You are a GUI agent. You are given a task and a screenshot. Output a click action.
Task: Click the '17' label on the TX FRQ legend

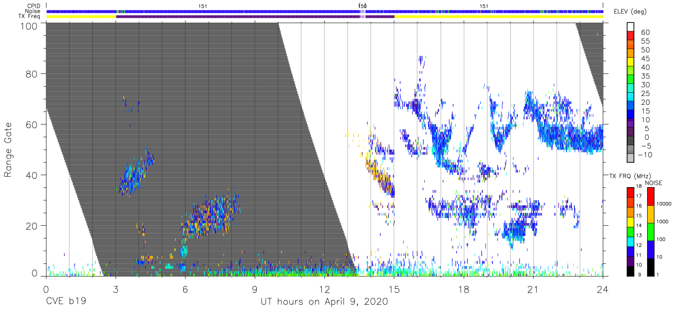coord(638,196)
